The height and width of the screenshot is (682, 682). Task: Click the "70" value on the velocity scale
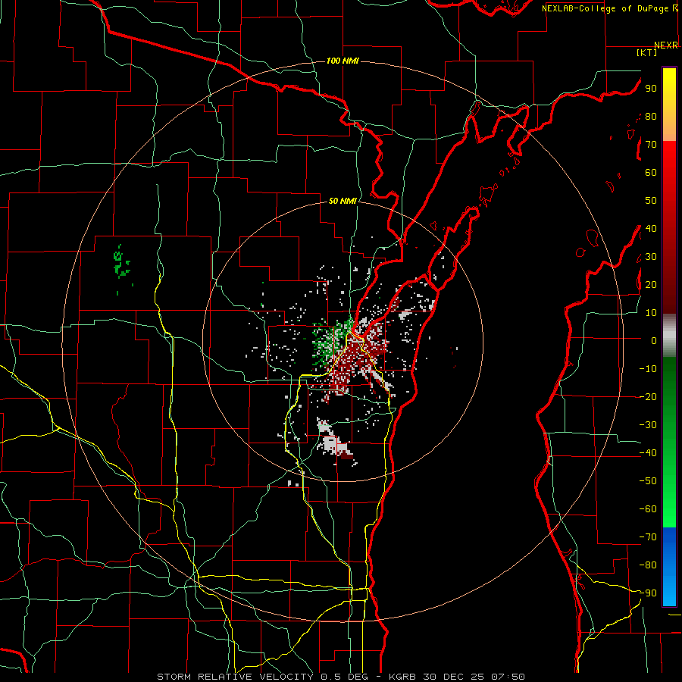pyautogui.click(x=651, y=145)
